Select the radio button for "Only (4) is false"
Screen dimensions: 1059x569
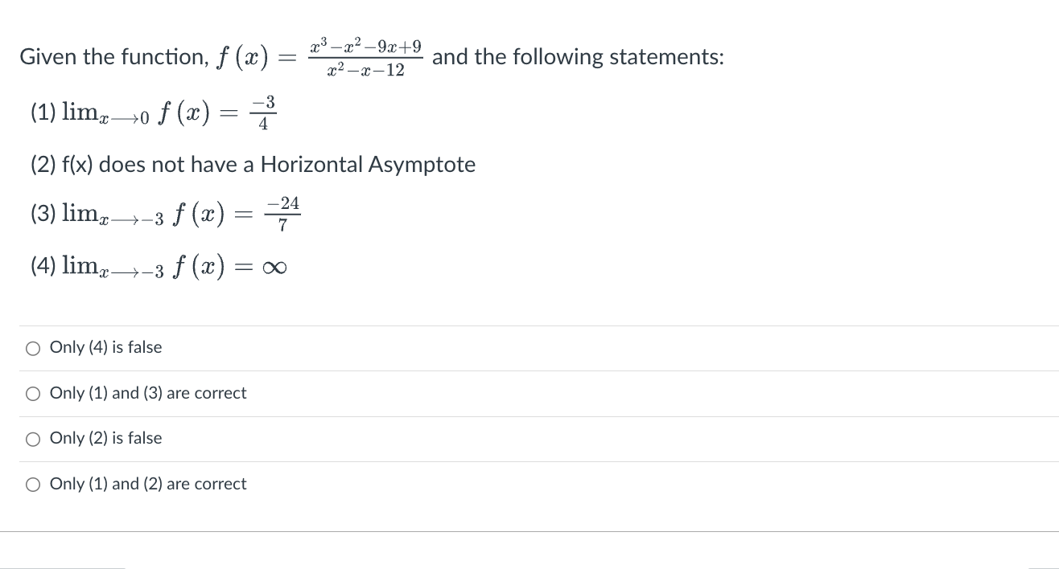pos(33,348)
